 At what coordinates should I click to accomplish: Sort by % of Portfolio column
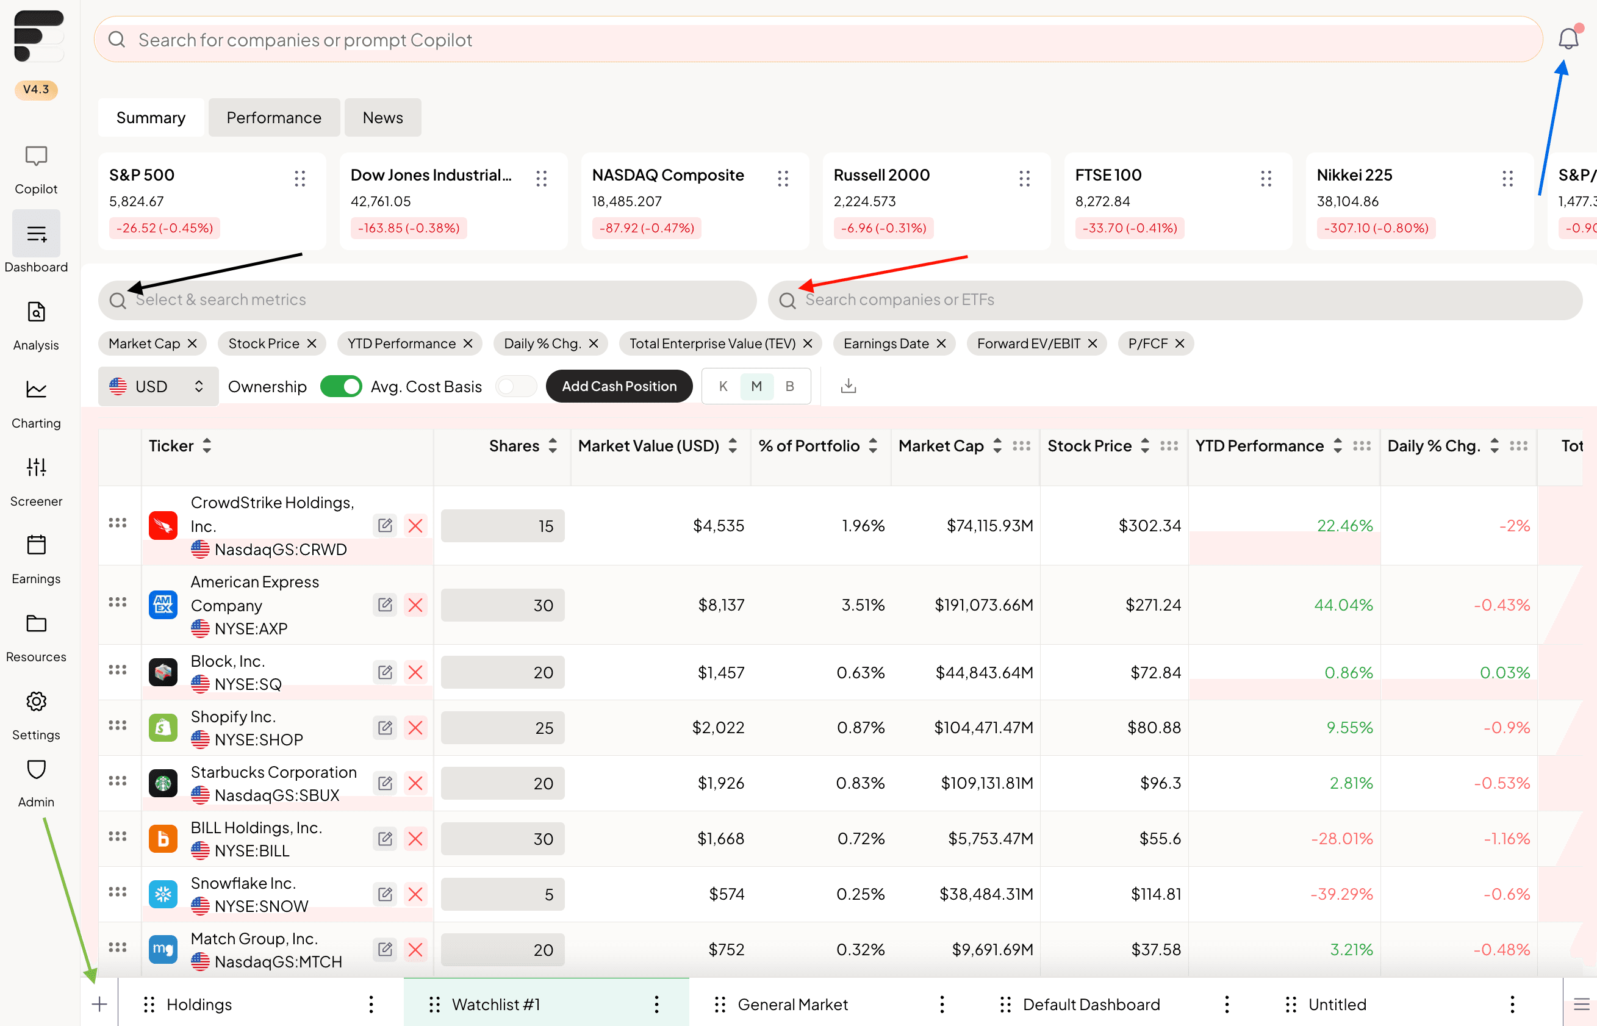pyautogui.click(x=873, y=446)
